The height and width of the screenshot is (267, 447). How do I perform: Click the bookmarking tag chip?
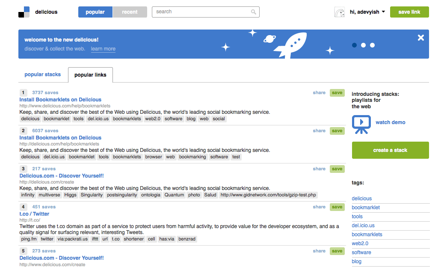pos(192,157)
